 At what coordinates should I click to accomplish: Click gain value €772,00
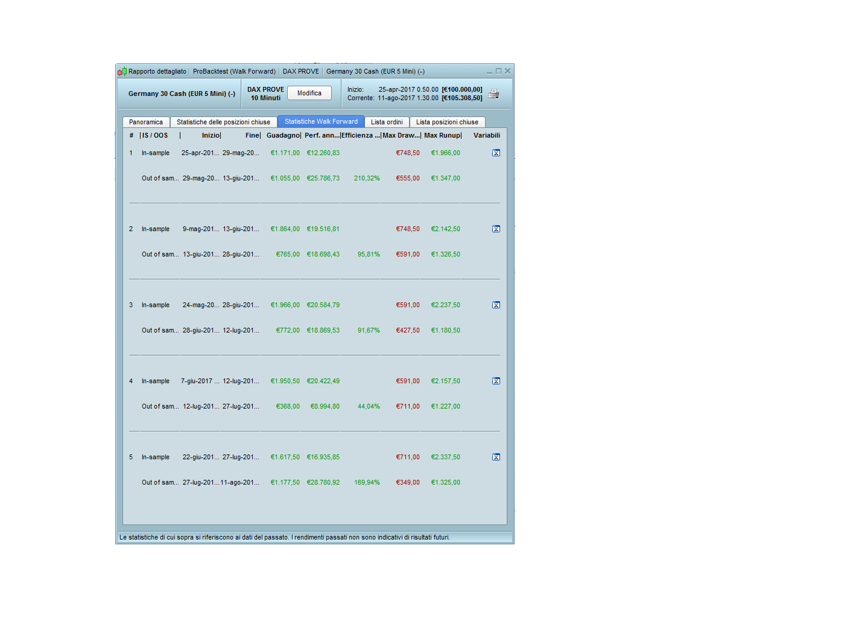288,331
